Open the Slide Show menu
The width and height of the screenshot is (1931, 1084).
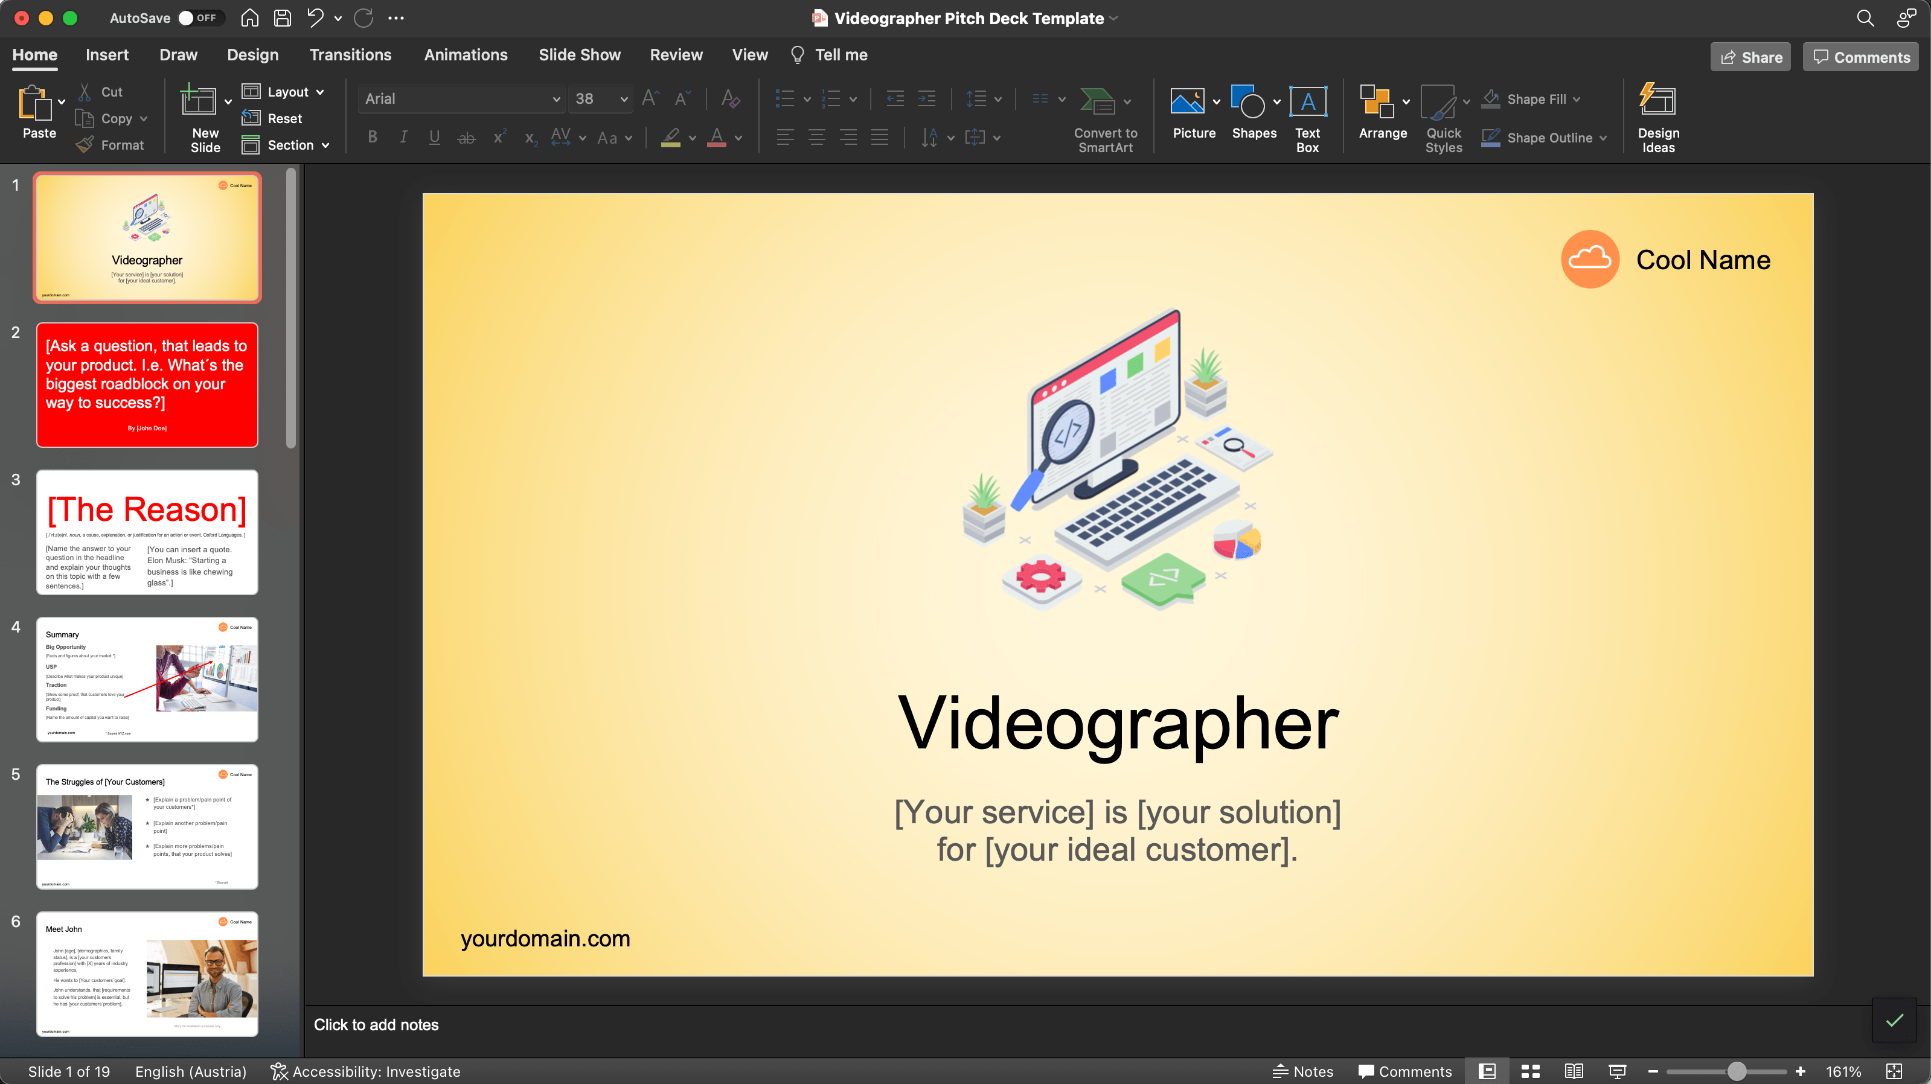pos(580,54)
